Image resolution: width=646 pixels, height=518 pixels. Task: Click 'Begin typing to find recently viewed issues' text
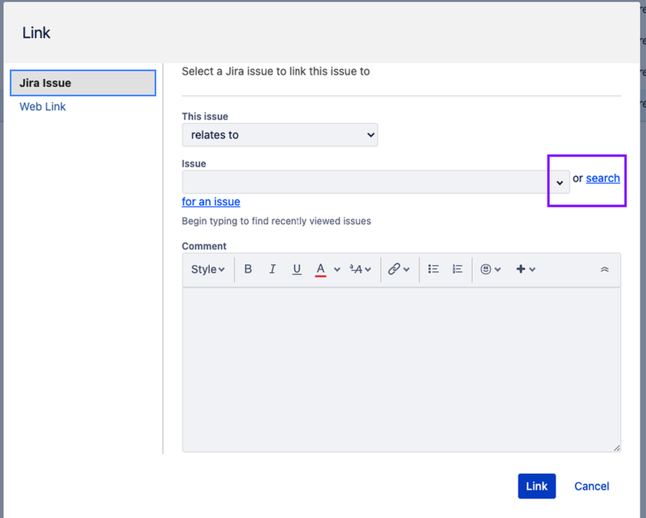point(276,221)
